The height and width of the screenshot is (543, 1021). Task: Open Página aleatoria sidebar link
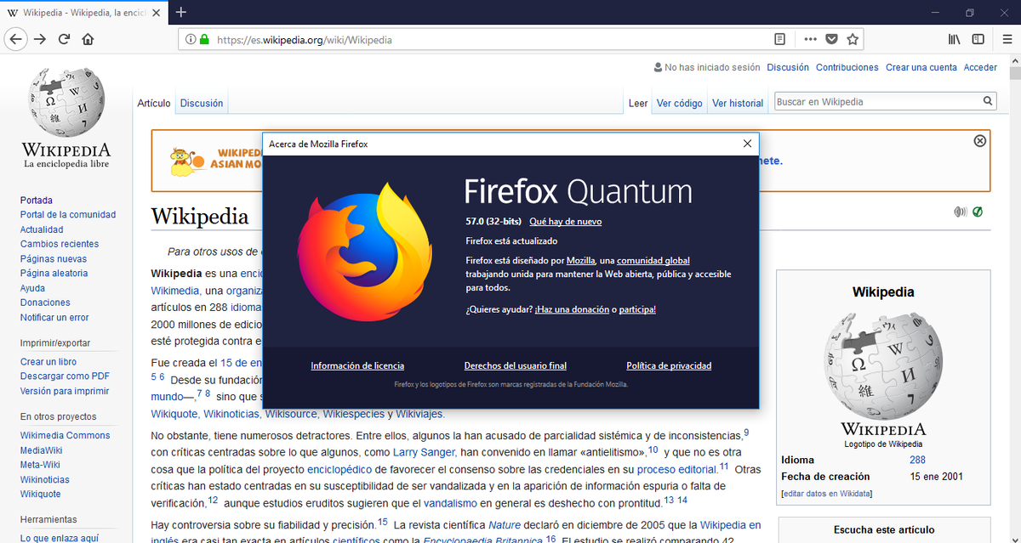coord(54,274)
